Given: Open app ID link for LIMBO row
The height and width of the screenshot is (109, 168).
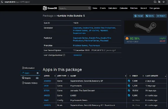Looking at the screenshot, I should [47, 95].
